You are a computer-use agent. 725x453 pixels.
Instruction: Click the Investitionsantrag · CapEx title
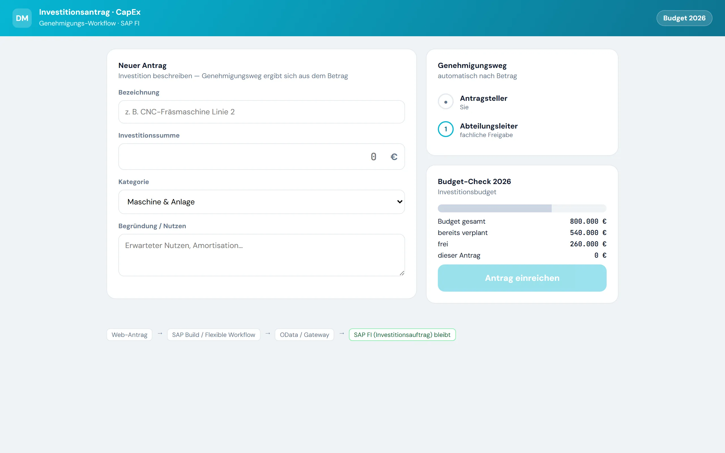(89, 12)
